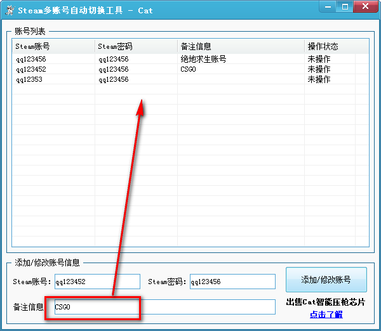Screen dimensions: 381x331
Task: Open the 点击了解 link
Action: 326,315
